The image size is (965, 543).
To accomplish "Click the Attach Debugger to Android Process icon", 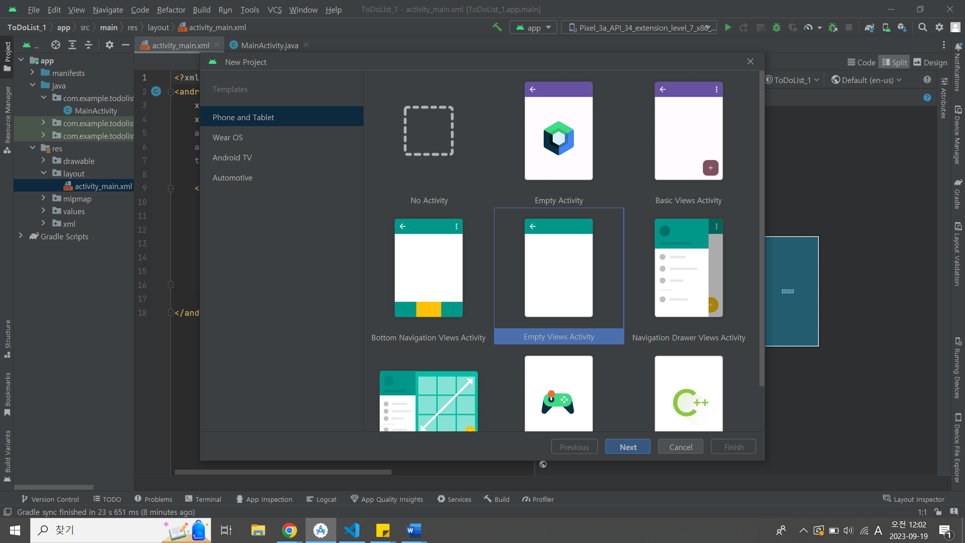I will coord(833,27).
